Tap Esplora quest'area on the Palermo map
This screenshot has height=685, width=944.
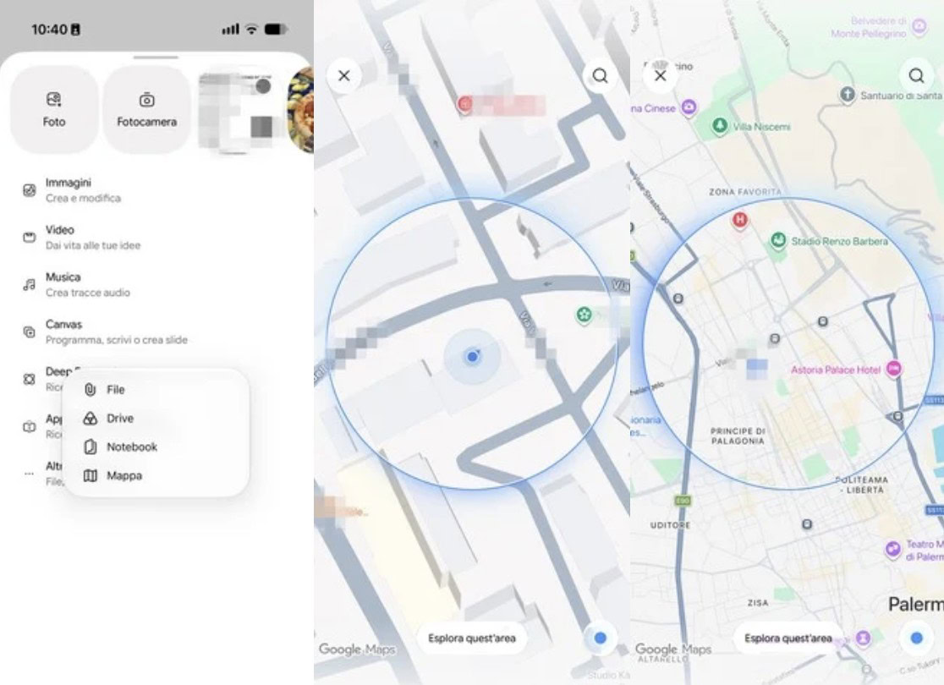coord(788,638)
